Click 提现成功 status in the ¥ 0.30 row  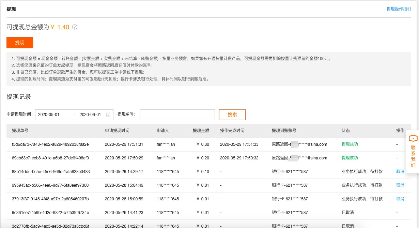pyautogui.click(x=350, y=144)
